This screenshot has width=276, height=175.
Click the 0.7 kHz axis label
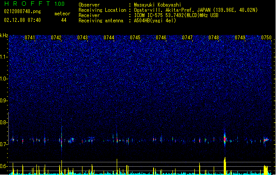4,144
